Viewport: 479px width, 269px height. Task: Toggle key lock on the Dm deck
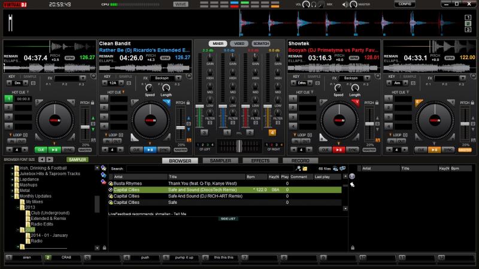(x=34, y=83)
